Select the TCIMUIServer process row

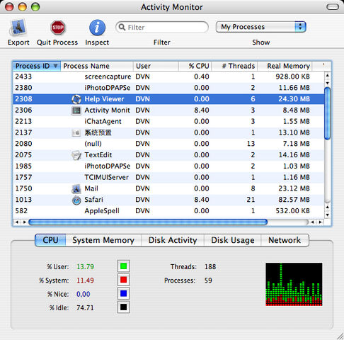168,177
